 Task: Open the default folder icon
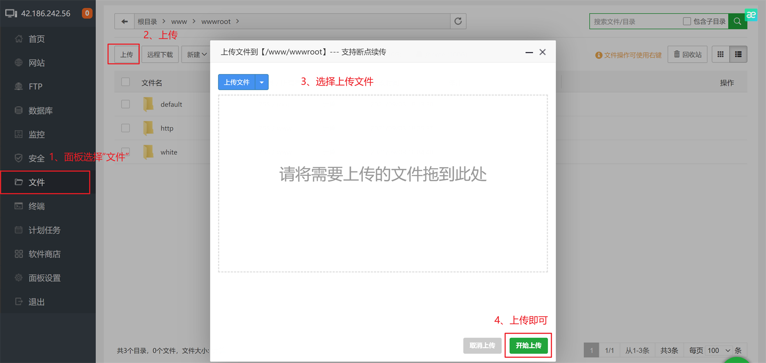148,104
